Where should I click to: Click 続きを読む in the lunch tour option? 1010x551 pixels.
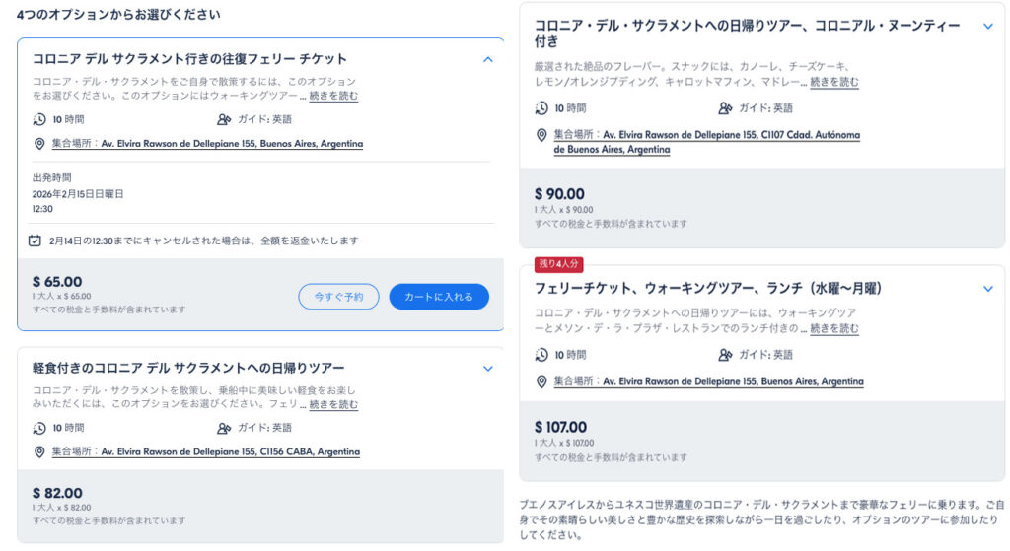tap(833, 328)
